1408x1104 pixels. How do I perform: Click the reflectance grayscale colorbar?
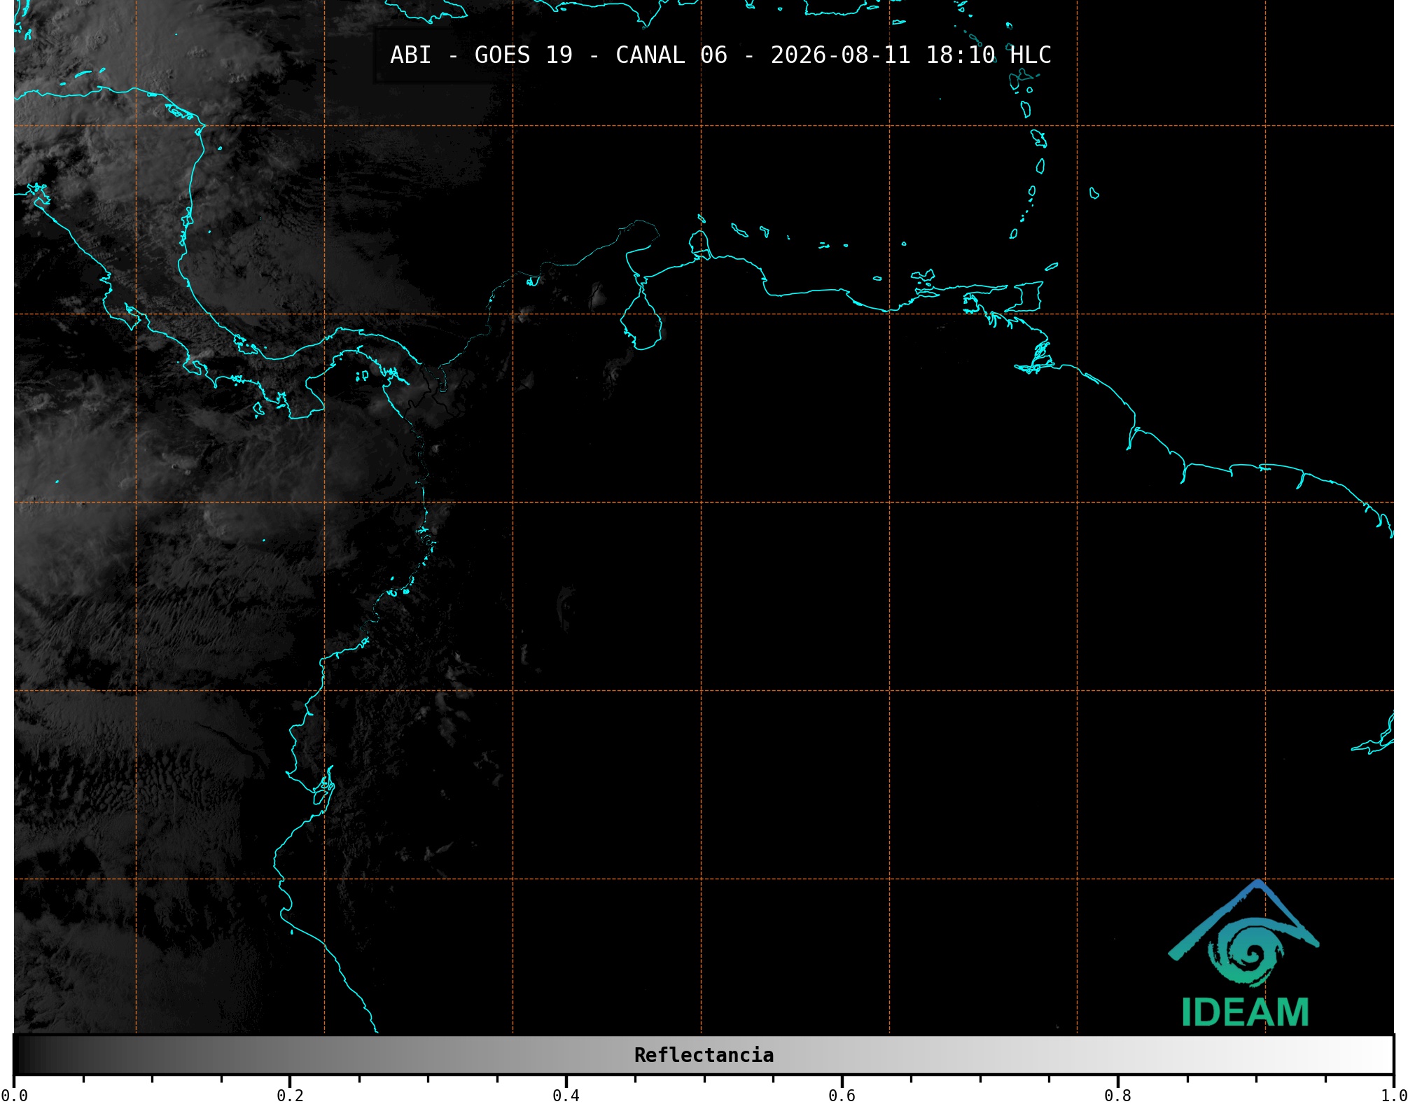click(x=704, y=1054)
